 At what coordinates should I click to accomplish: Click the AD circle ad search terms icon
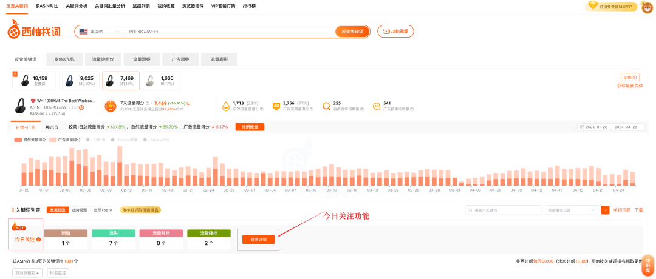tap(376, 106)
